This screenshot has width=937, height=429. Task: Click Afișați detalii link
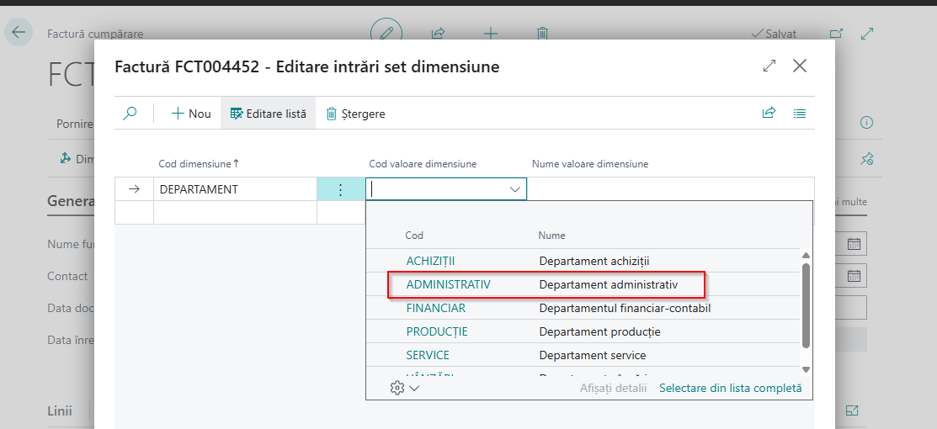[613, 388]
